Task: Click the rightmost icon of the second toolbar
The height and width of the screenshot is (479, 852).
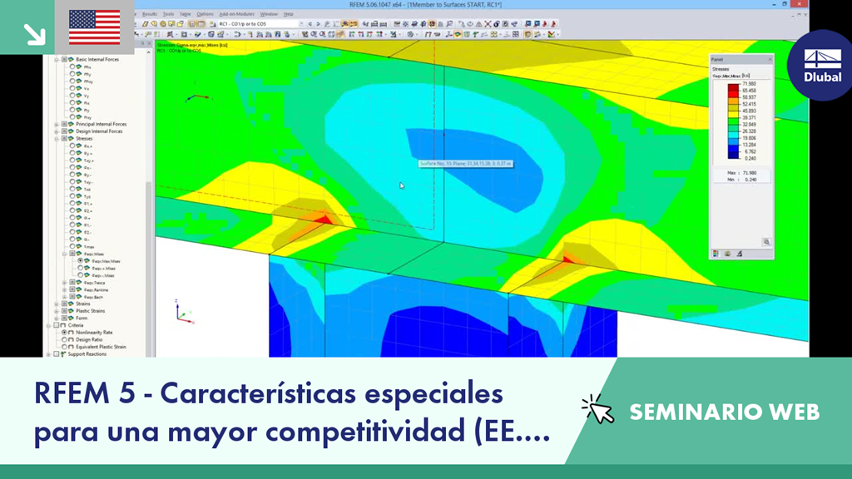Action: click(552, 34)
